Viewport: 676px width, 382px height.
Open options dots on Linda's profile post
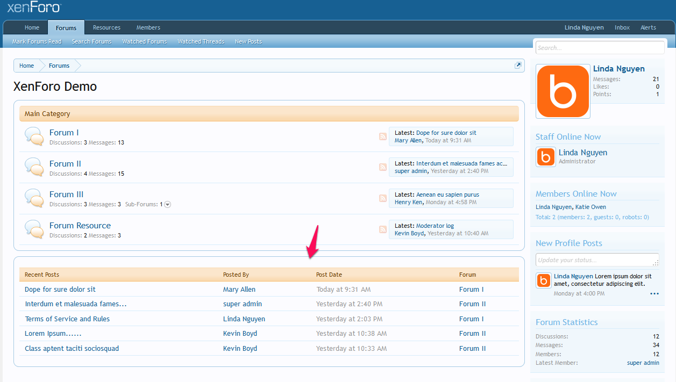(654, 294)
